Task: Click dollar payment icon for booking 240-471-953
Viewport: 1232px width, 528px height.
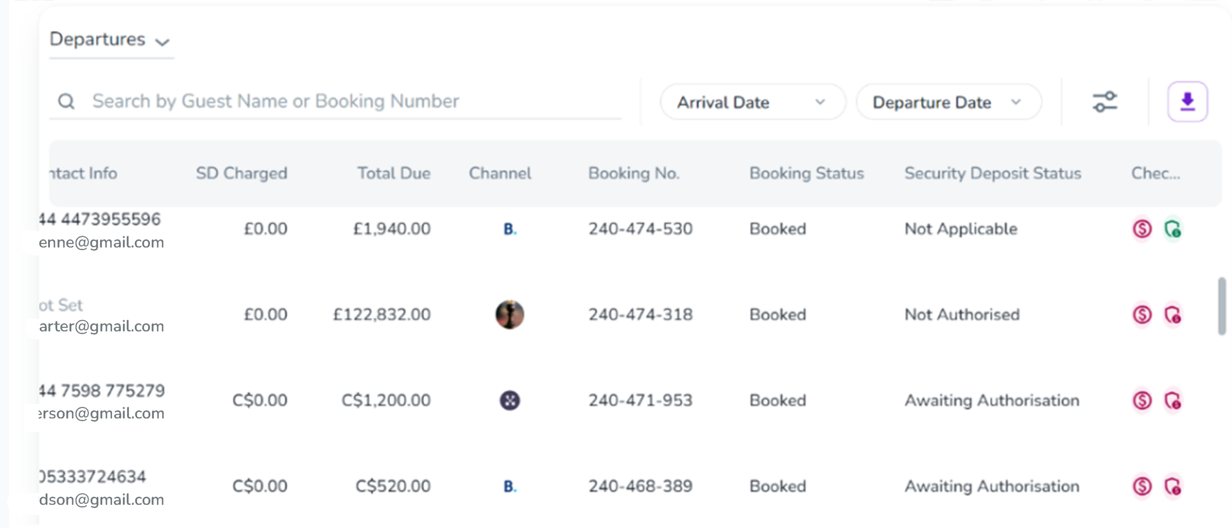Action: pos(1142,401)
